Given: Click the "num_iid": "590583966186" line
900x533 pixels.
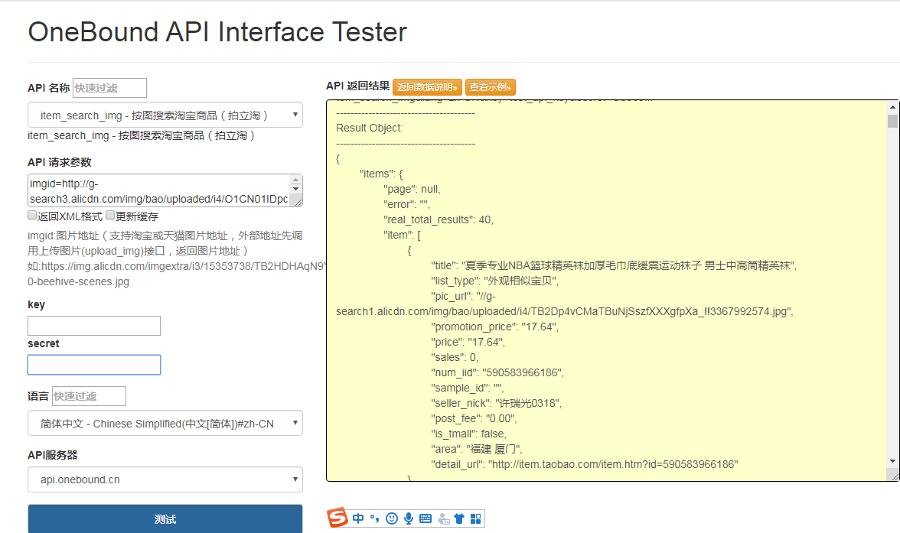Looking at the screenshot, I should coord(497,372).
